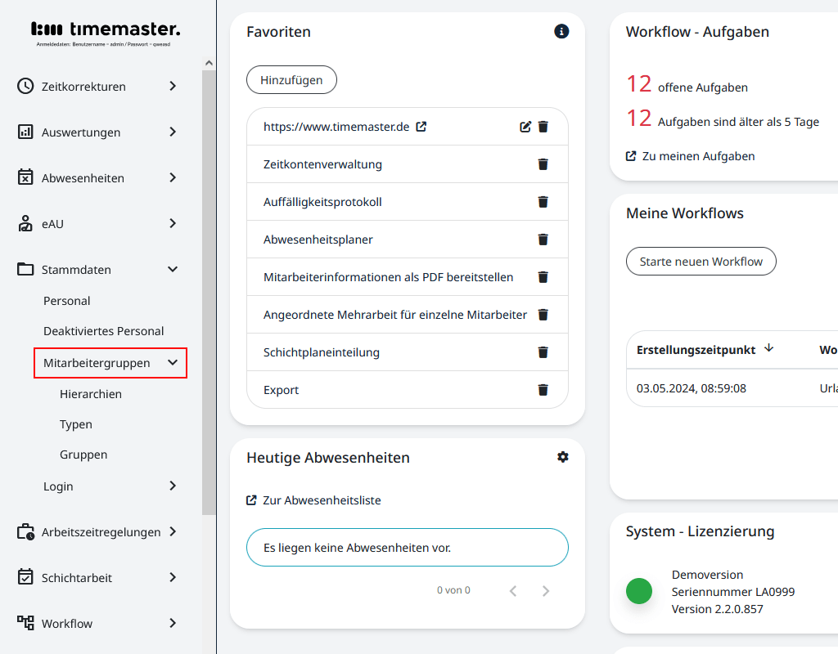Select Personal under Stammdaten
This screenshot has width=838, height=654.
pyautogui.click(x=65, y=300)
